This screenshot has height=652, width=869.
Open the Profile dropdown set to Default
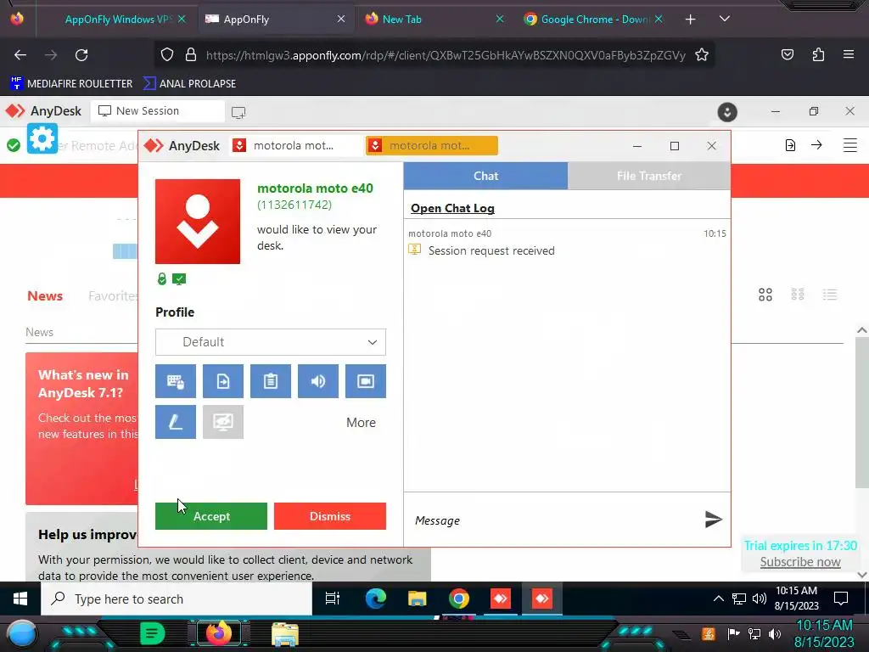point(271,342)
